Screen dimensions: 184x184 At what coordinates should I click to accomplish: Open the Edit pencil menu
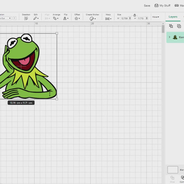point(36,18)
